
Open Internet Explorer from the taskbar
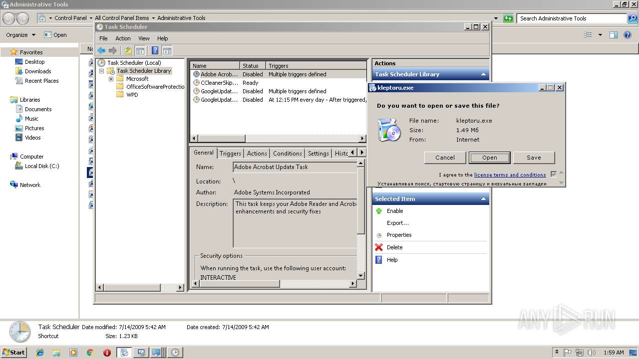[x=40, y=353]
